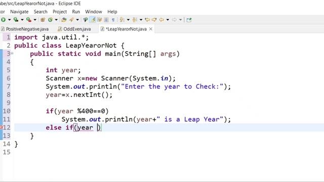
Task: Open the Search menu
Action: tap(40, 12)
